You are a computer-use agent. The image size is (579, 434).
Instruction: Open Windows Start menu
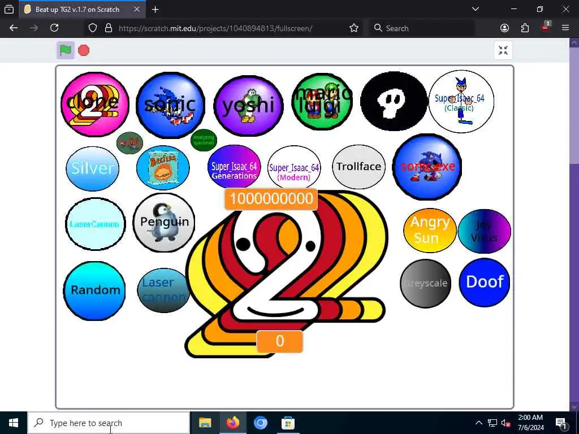14,423
